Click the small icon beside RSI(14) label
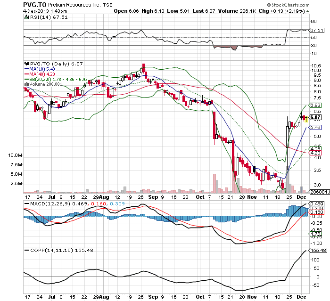Screen dimensions: 330x301 pos(27,17)
